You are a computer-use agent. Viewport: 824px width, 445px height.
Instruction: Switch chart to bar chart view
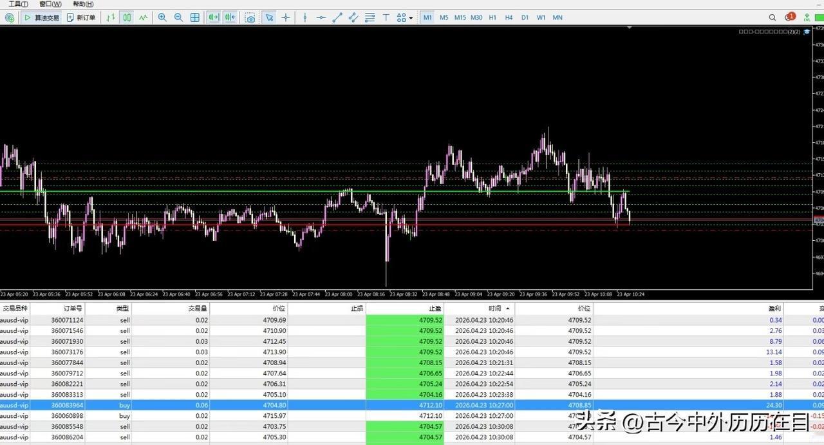pyautogui.click(x=111, y=17)
